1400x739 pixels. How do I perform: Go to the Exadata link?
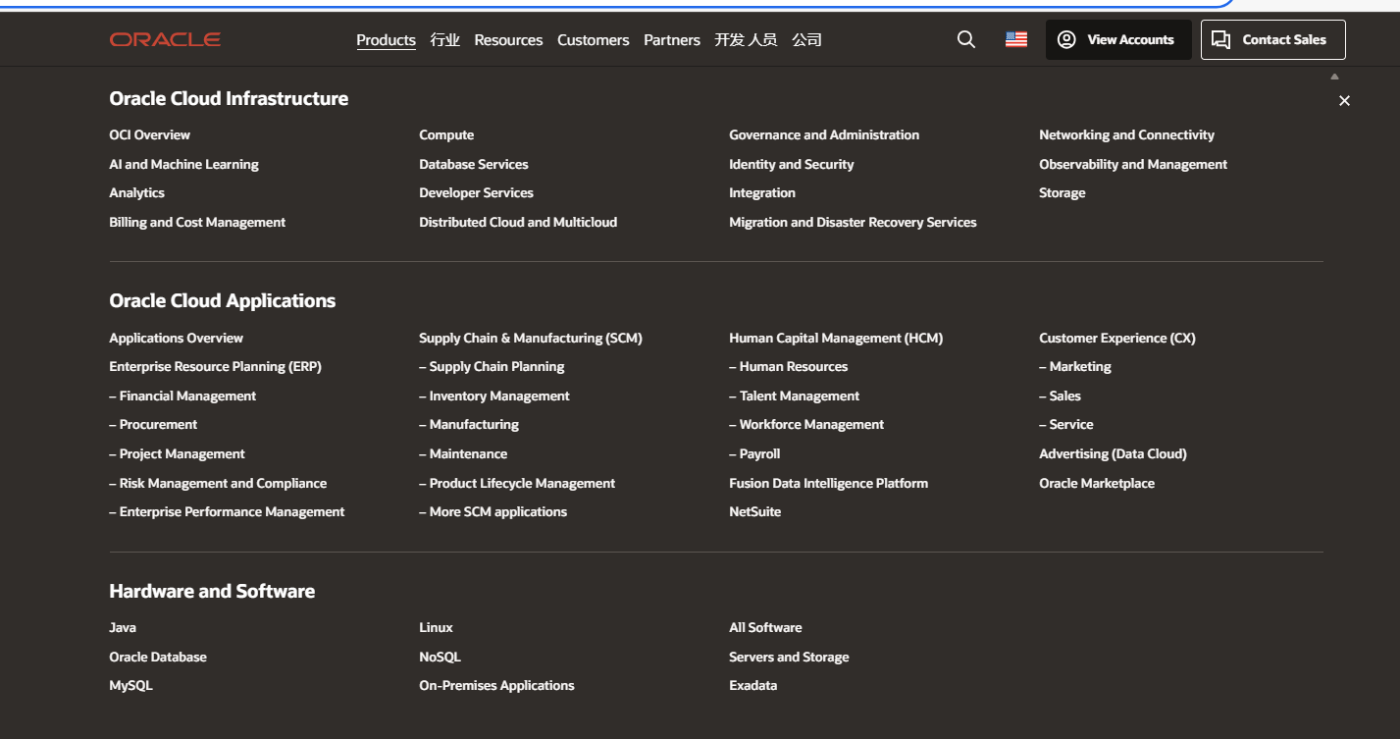753,686
